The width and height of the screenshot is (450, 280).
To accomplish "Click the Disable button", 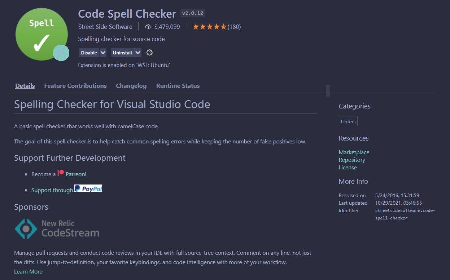I will 89,53.
